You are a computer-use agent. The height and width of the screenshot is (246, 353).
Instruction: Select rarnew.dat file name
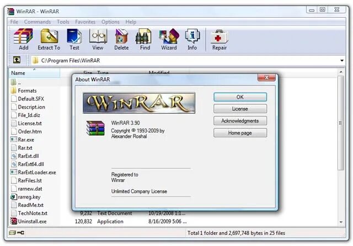[30, 189]
